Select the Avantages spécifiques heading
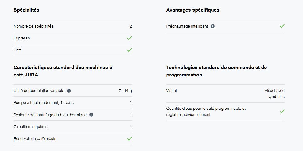This screenshot has height=151, width=303. [193, 10]
